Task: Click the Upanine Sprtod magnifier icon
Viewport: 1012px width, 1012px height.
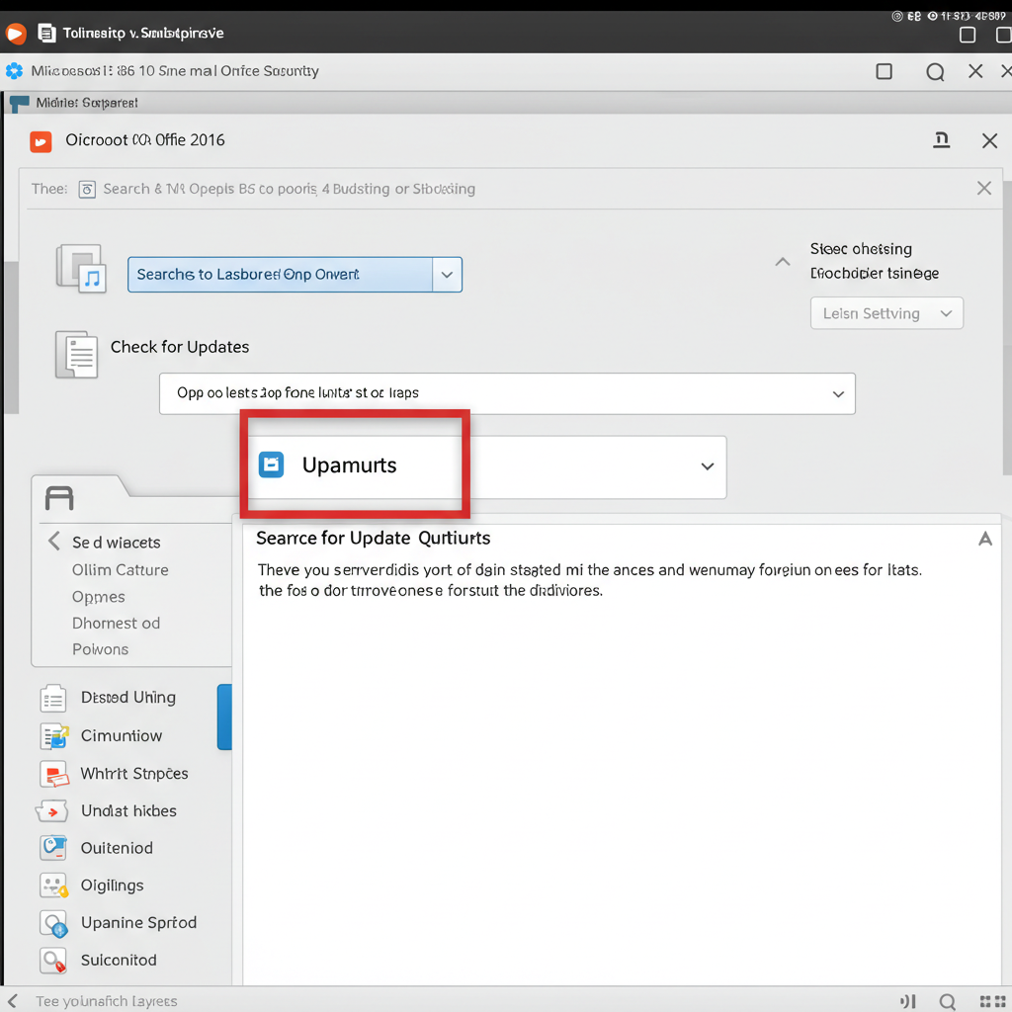Action: click(x=53, y=924)
